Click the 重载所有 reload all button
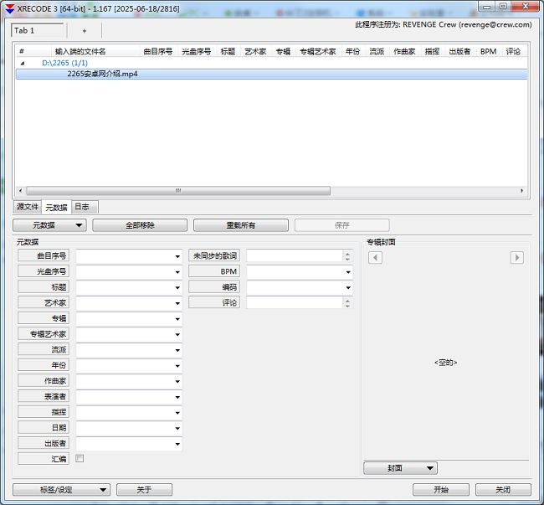 [241, 225]
